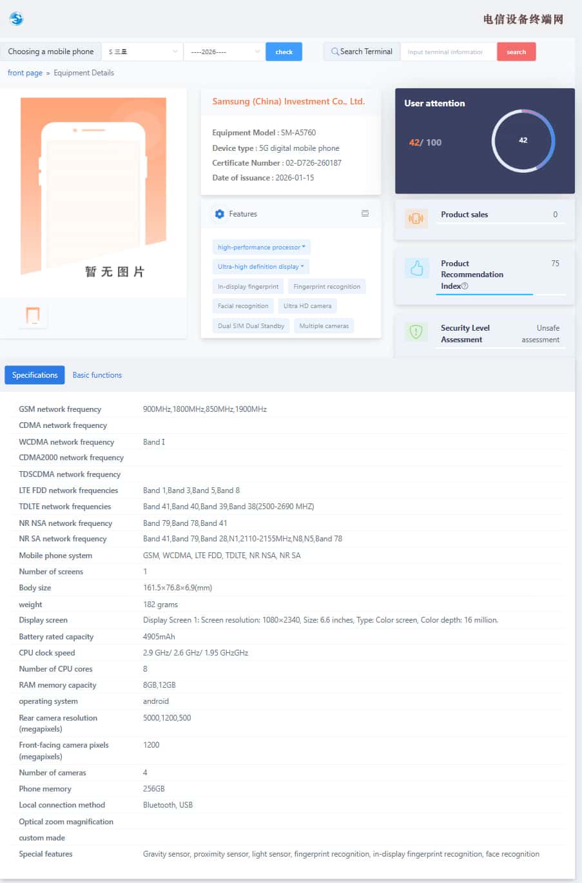
Task: Click the thumbs-up recommendation icon
Action: [x=416, y=268]
